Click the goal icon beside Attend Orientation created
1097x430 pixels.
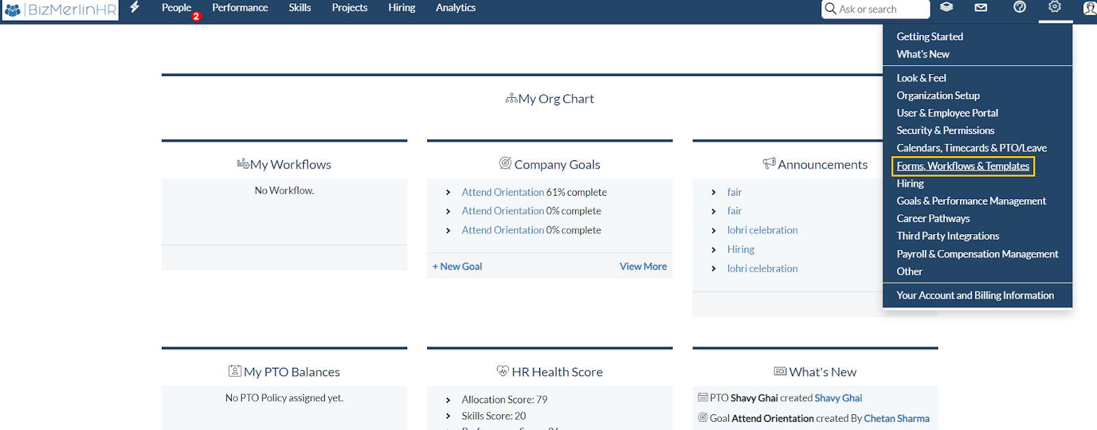[x=703, y=418]
